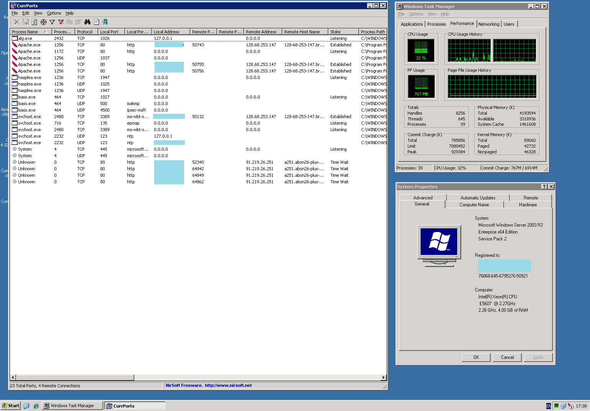Click the Windows Task Manager title icon

tap(400, 7)
